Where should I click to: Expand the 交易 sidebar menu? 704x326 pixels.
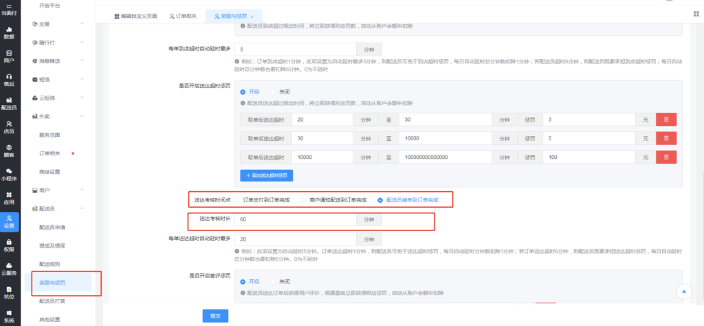point(62,24)
